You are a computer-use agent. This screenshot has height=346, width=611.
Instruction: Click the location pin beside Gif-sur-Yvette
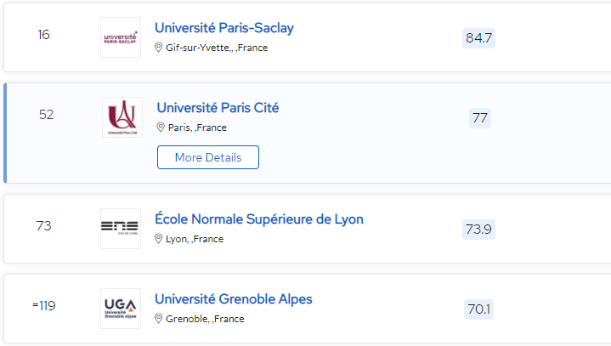point(159,48)
